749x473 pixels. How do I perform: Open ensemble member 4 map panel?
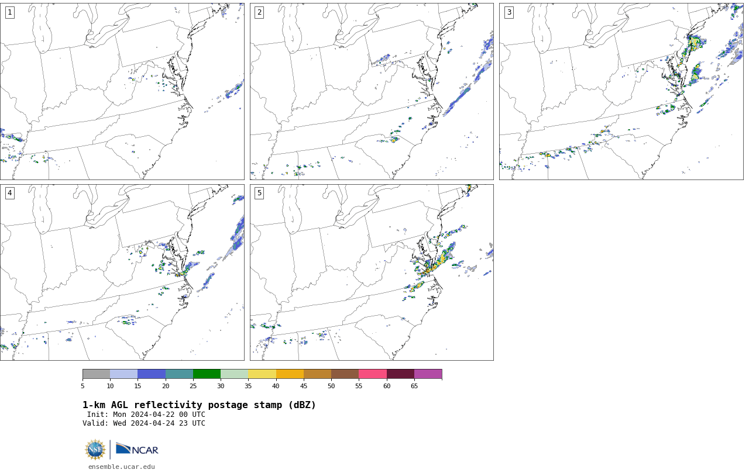coord(122,272)
